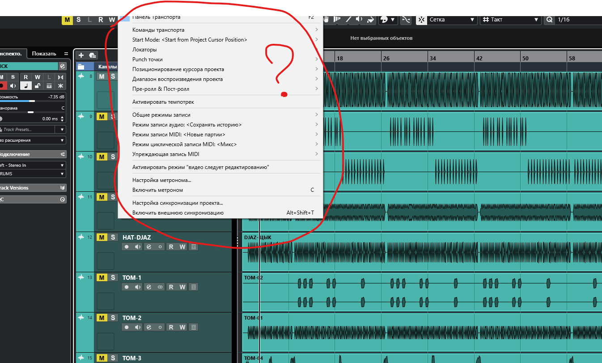Image resolution: width=602 pixels, height=363 pixels.
Task: Open channel settings for the TOM-1 track
Action: click(x=149, y=287)
